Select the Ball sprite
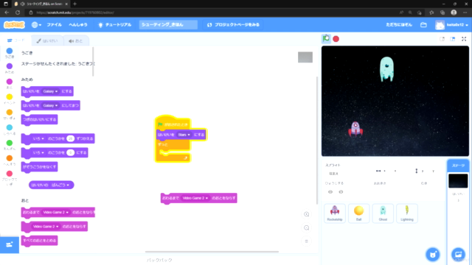The width and height of the screenshot is (472, 265). tap(359, 213)
